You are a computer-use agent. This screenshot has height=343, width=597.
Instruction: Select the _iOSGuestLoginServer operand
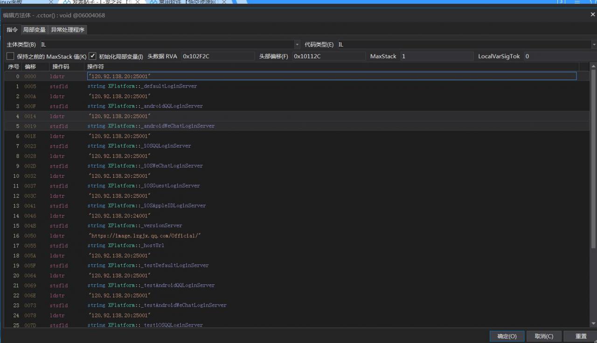tap(144, 186)
